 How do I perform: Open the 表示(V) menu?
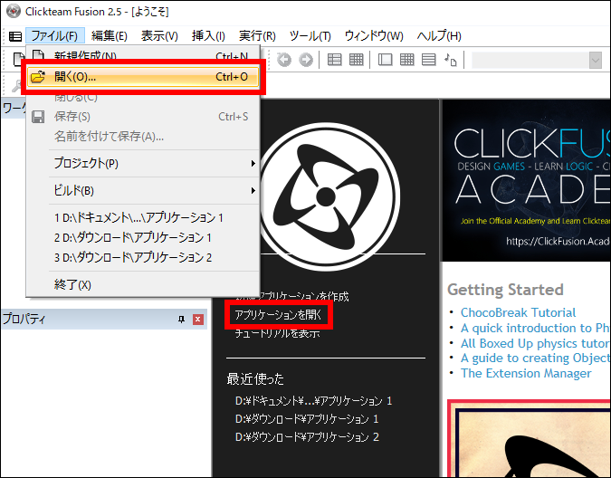tap(159, 36)
